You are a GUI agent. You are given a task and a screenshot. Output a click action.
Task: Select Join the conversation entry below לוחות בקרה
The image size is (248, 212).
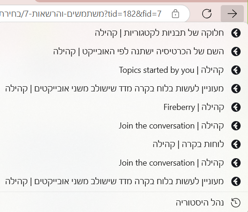tap(124, 163)
